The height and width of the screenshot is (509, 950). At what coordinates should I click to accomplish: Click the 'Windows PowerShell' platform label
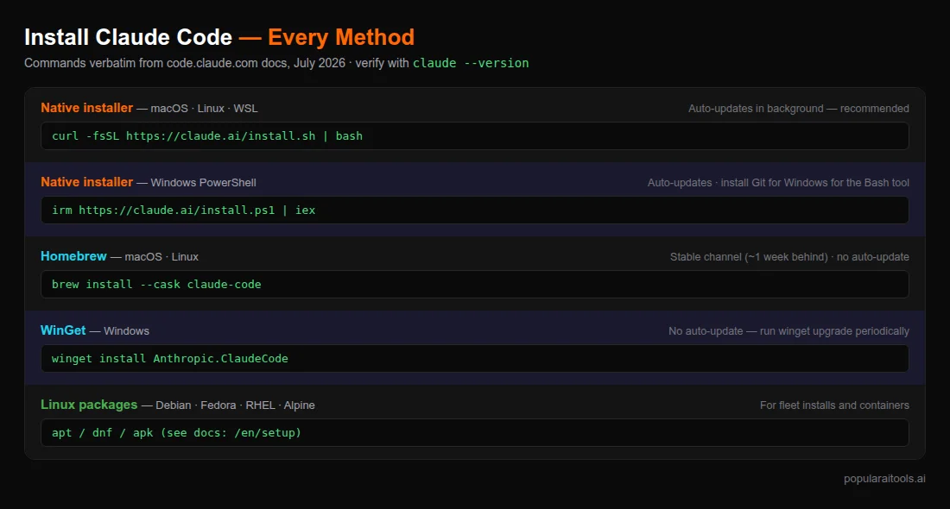pos(203,183)
